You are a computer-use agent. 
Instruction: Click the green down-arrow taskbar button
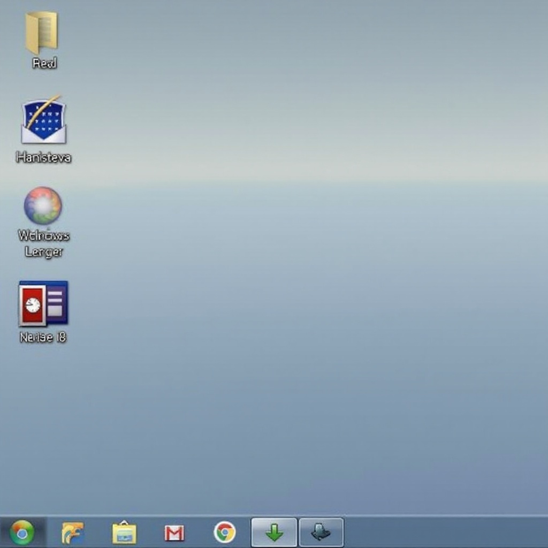point(274,532)
